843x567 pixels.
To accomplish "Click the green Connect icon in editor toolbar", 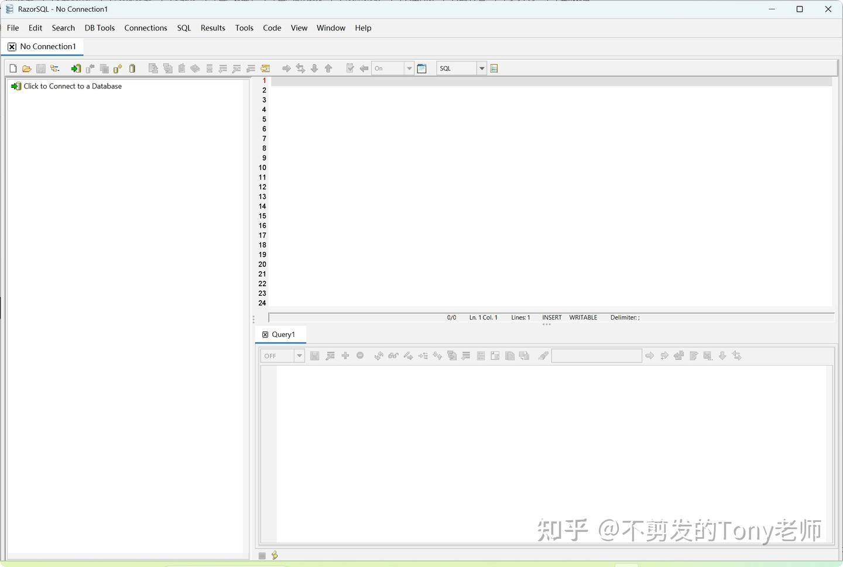I will click(76, 69).
